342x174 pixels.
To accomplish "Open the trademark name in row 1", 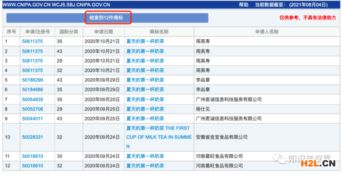I will pyautogui.click(x=145, y=41).
